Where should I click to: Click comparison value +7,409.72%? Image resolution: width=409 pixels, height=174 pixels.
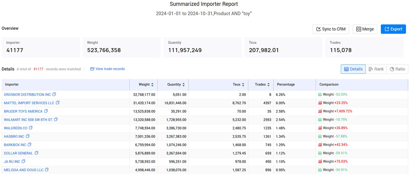[x=343, y=111]
